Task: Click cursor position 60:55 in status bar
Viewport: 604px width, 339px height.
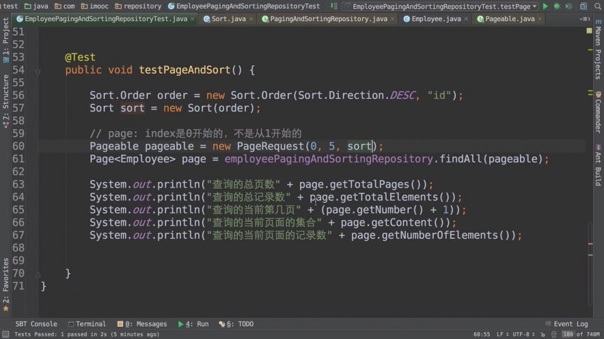Action: pos(481,334)
